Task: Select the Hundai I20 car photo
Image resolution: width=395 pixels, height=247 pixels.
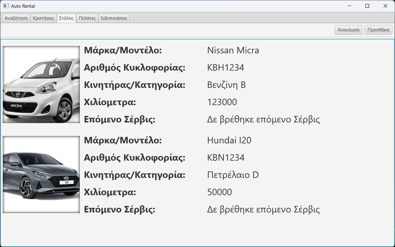Action: click(x=41, y=175)
